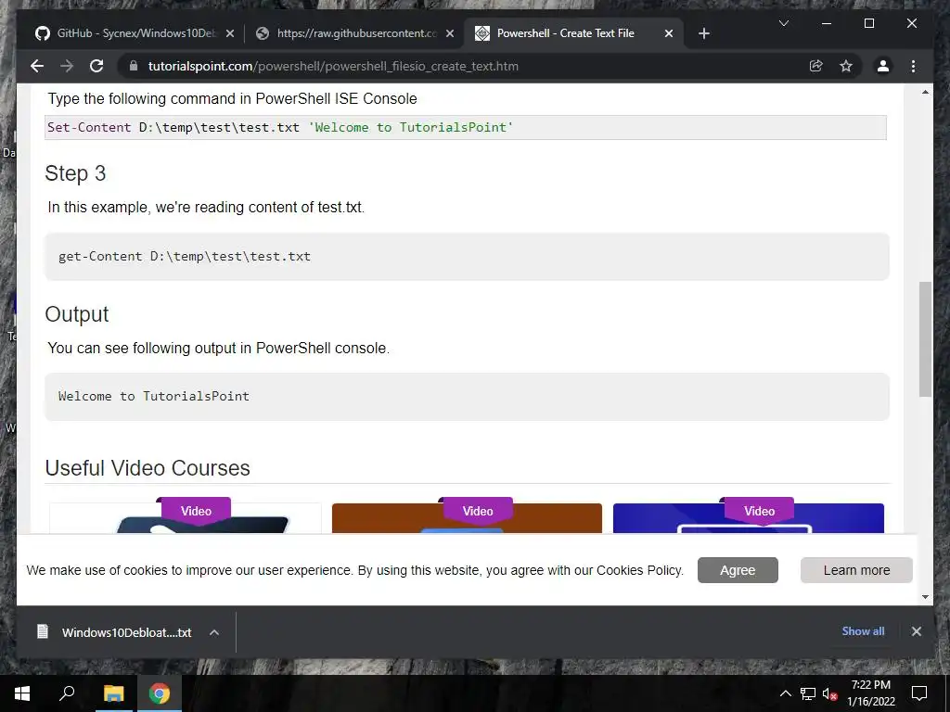
Task: Open the downloaded Windows10Debloat txt file
Action: pos(126,632)
